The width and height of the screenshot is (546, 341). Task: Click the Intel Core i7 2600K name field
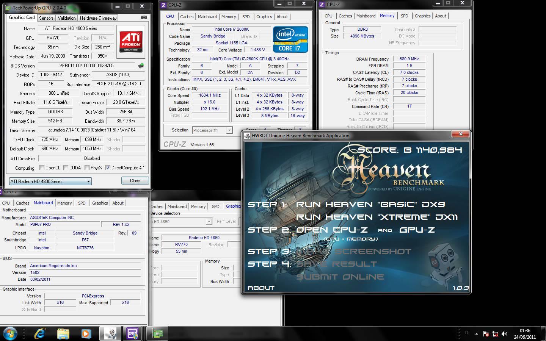click(x=232, y=29)
